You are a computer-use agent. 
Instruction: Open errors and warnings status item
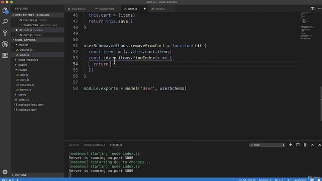tap(8, 180)
